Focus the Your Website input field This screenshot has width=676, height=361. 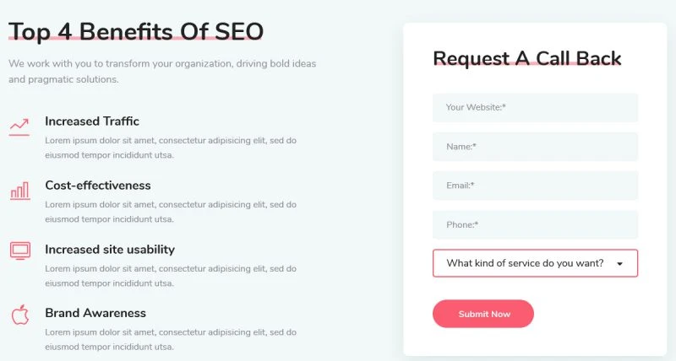point(535,108)
